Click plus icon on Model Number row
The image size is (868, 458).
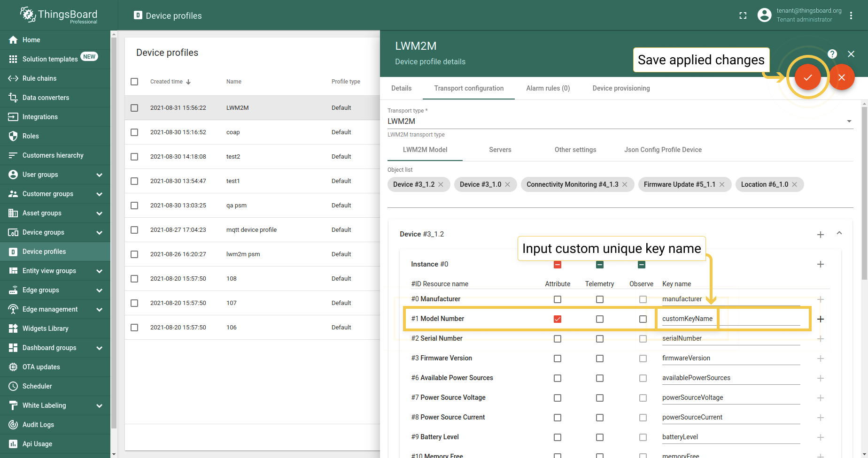[820, 319]
